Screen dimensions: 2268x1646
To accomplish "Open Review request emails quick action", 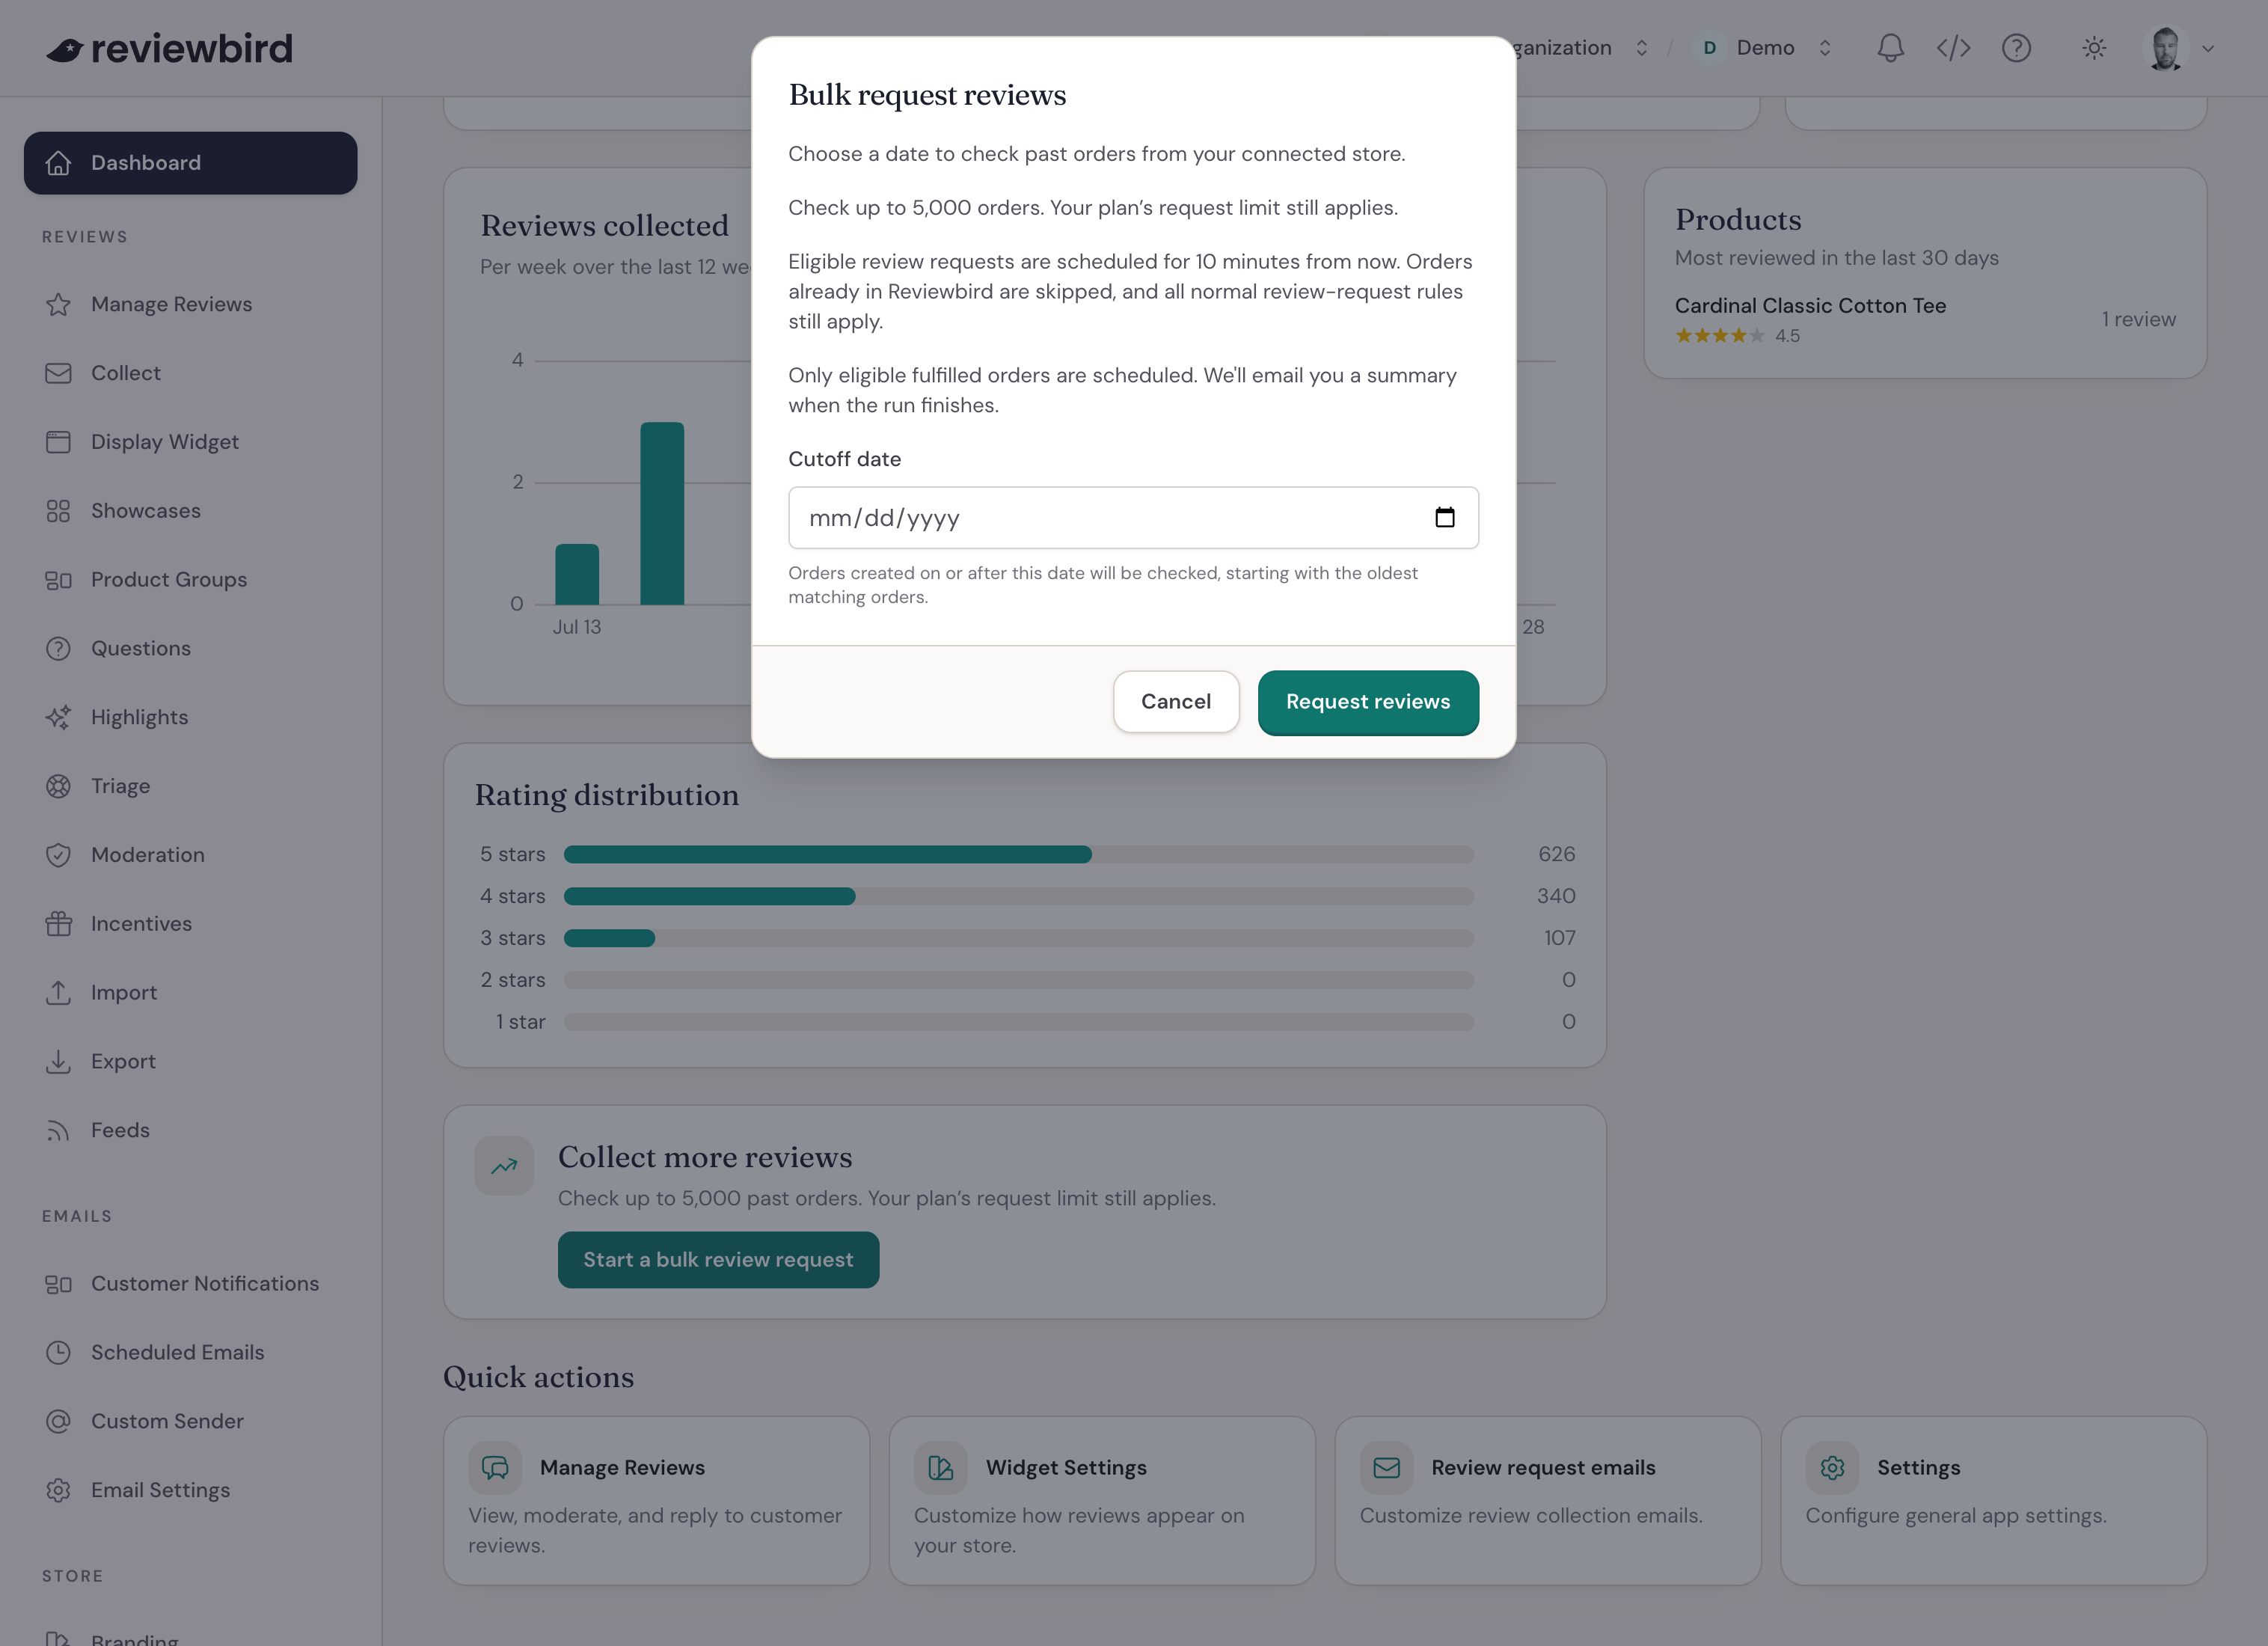I will coord(1548,1501).
